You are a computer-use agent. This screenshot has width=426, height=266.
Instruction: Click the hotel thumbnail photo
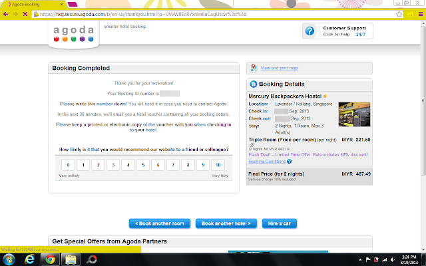pos(354,114)
